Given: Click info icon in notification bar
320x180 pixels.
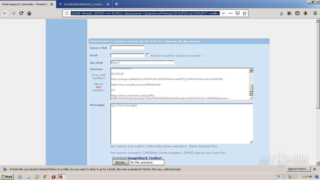Looking at the screenshot, I should pyautogui.click(x=5, y=169).
